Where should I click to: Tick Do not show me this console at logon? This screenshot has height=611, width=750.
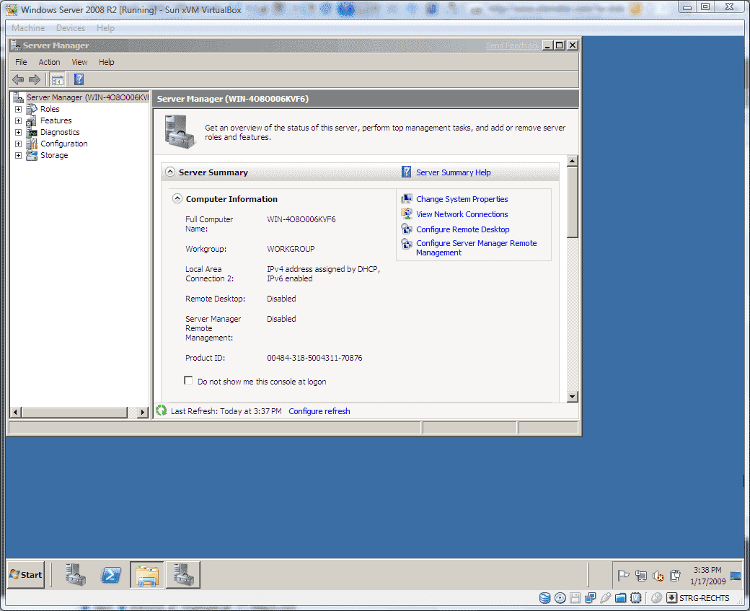[188, 380]
